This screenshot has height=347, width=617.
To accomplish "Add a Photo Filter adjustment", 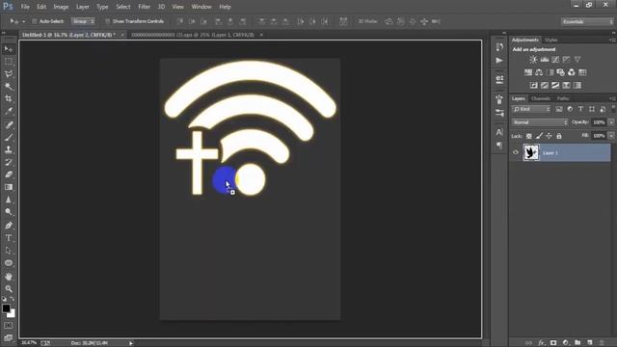I will click(x=561, y=72).
